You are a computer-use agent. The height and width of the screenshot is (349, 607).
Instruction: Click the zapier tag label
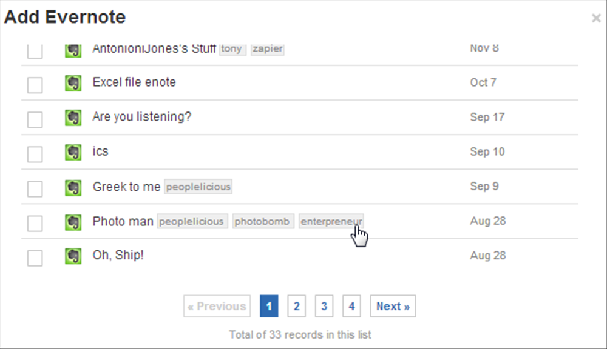268,48
